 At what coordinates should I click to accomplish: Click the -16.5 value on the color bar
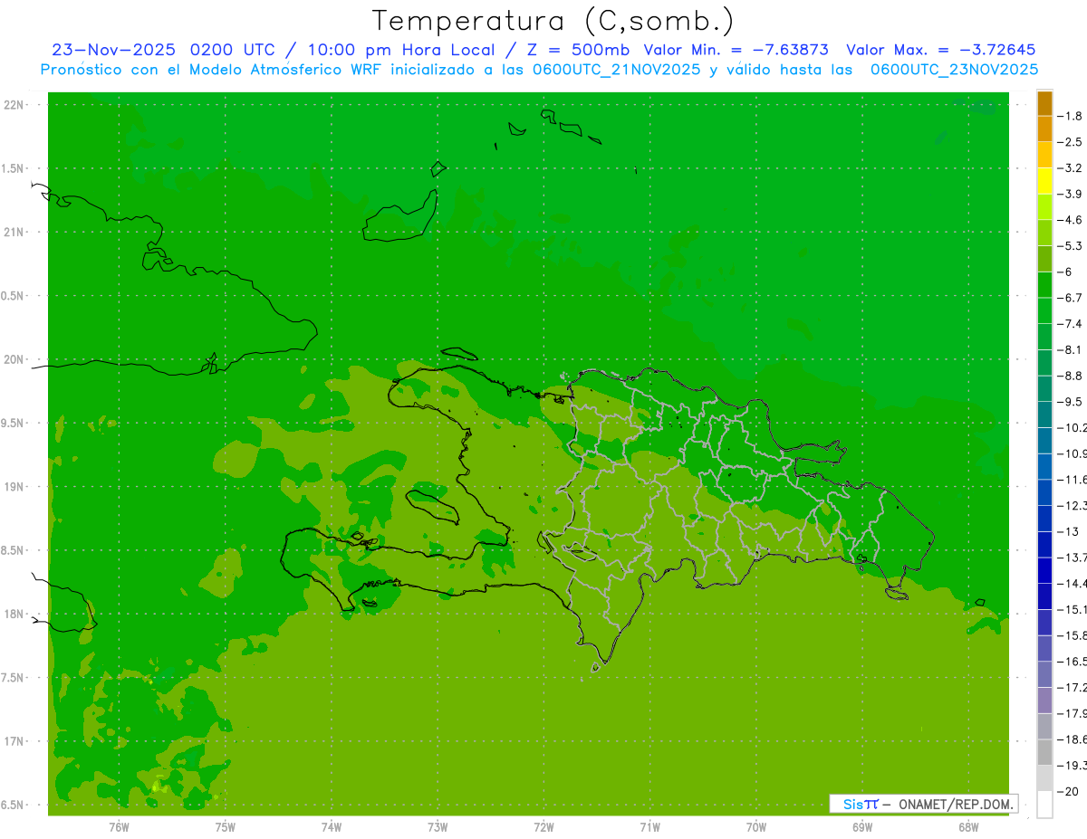coord(1073,661)
